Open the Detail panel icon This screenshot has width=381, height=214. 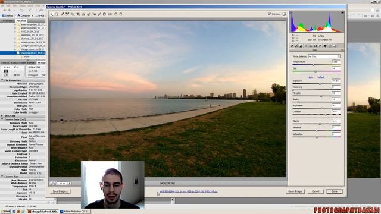pyautogui.click(x=301, y=46)
